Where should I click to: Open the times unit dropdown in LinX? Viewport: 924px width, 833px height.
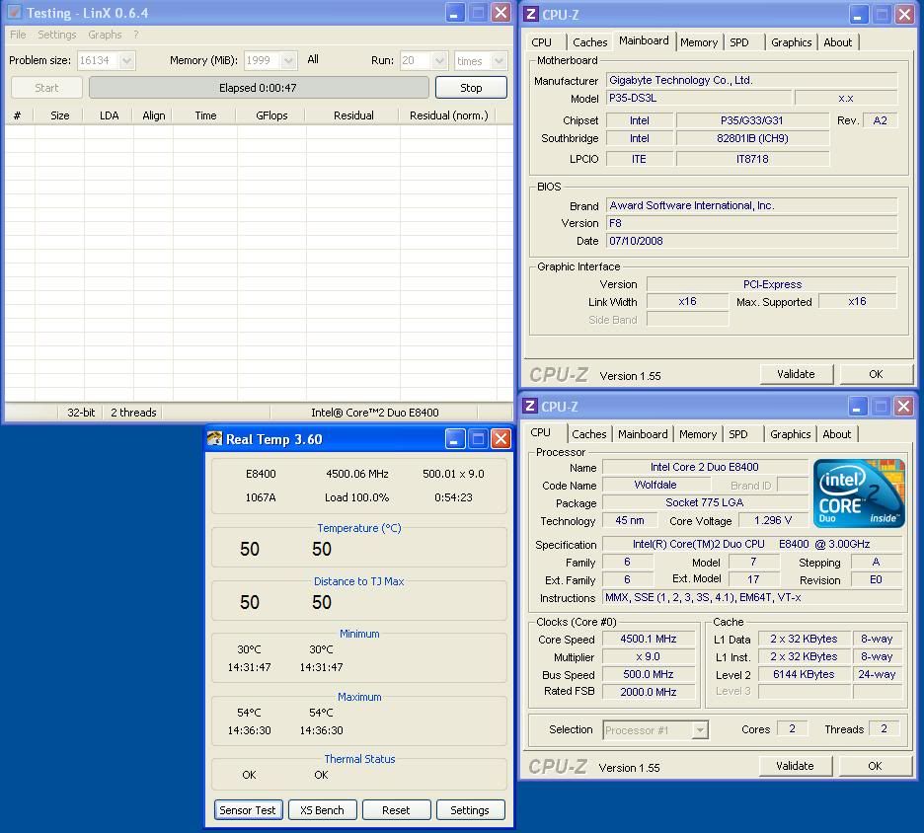click(x=499, y=60)
